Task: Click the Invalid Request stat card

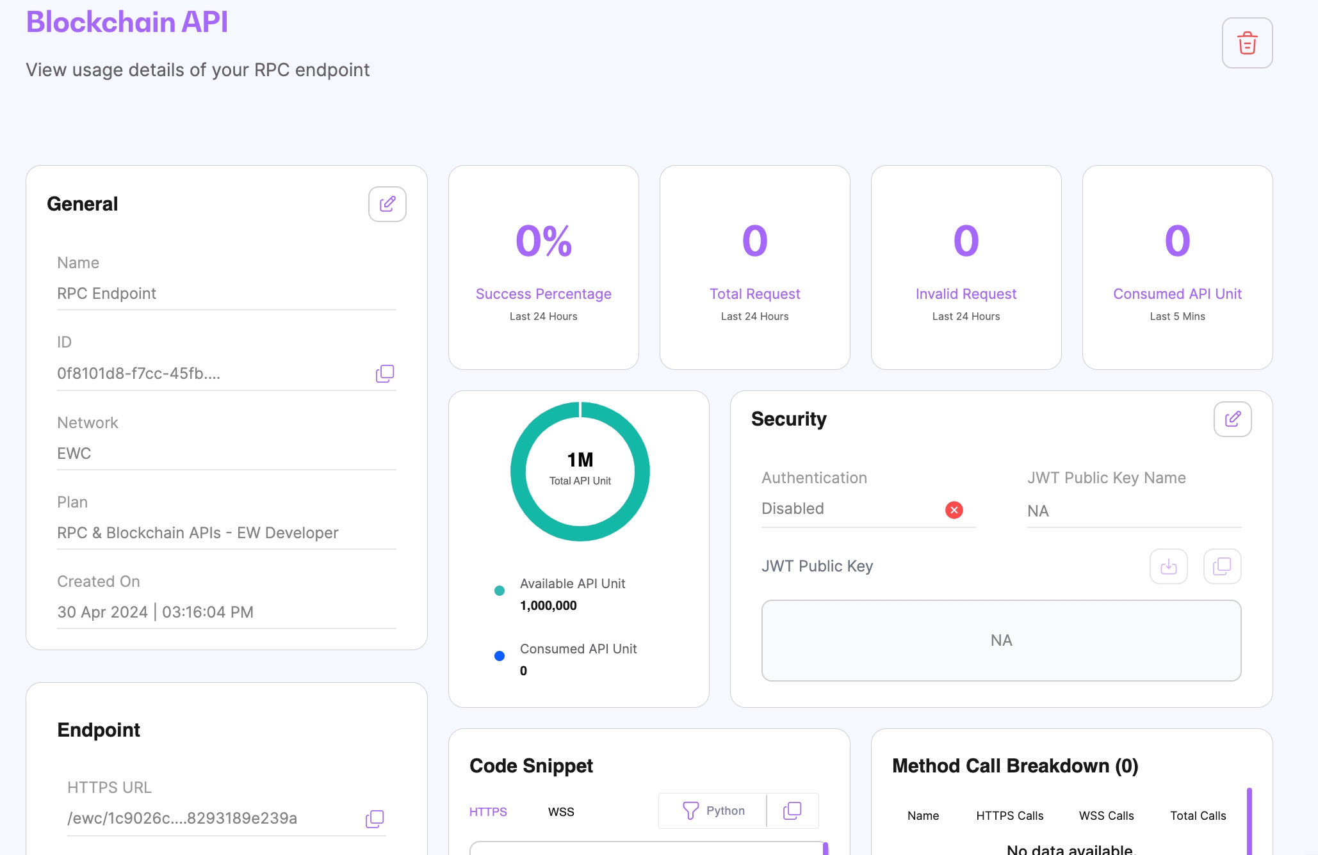Action: [x=966, y=268]
